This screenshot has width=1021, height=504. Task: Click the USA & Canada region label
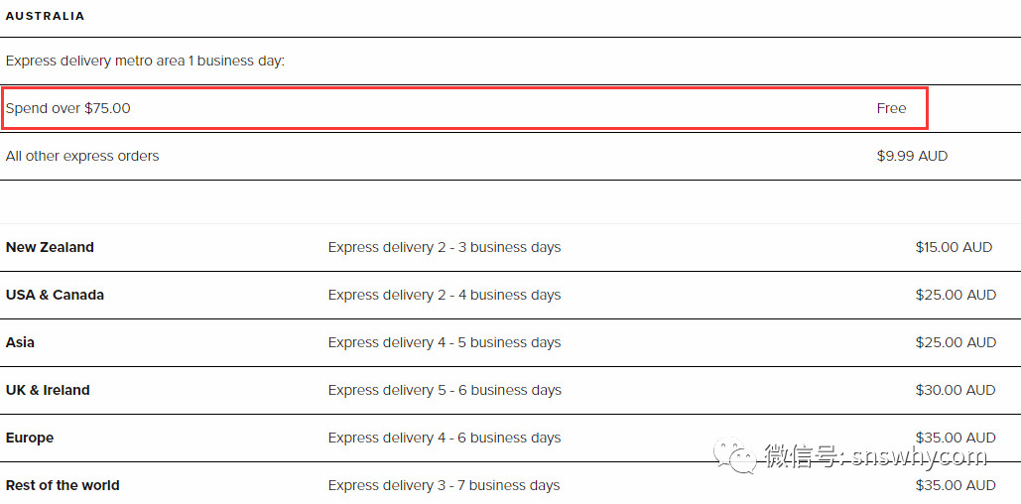55,295
